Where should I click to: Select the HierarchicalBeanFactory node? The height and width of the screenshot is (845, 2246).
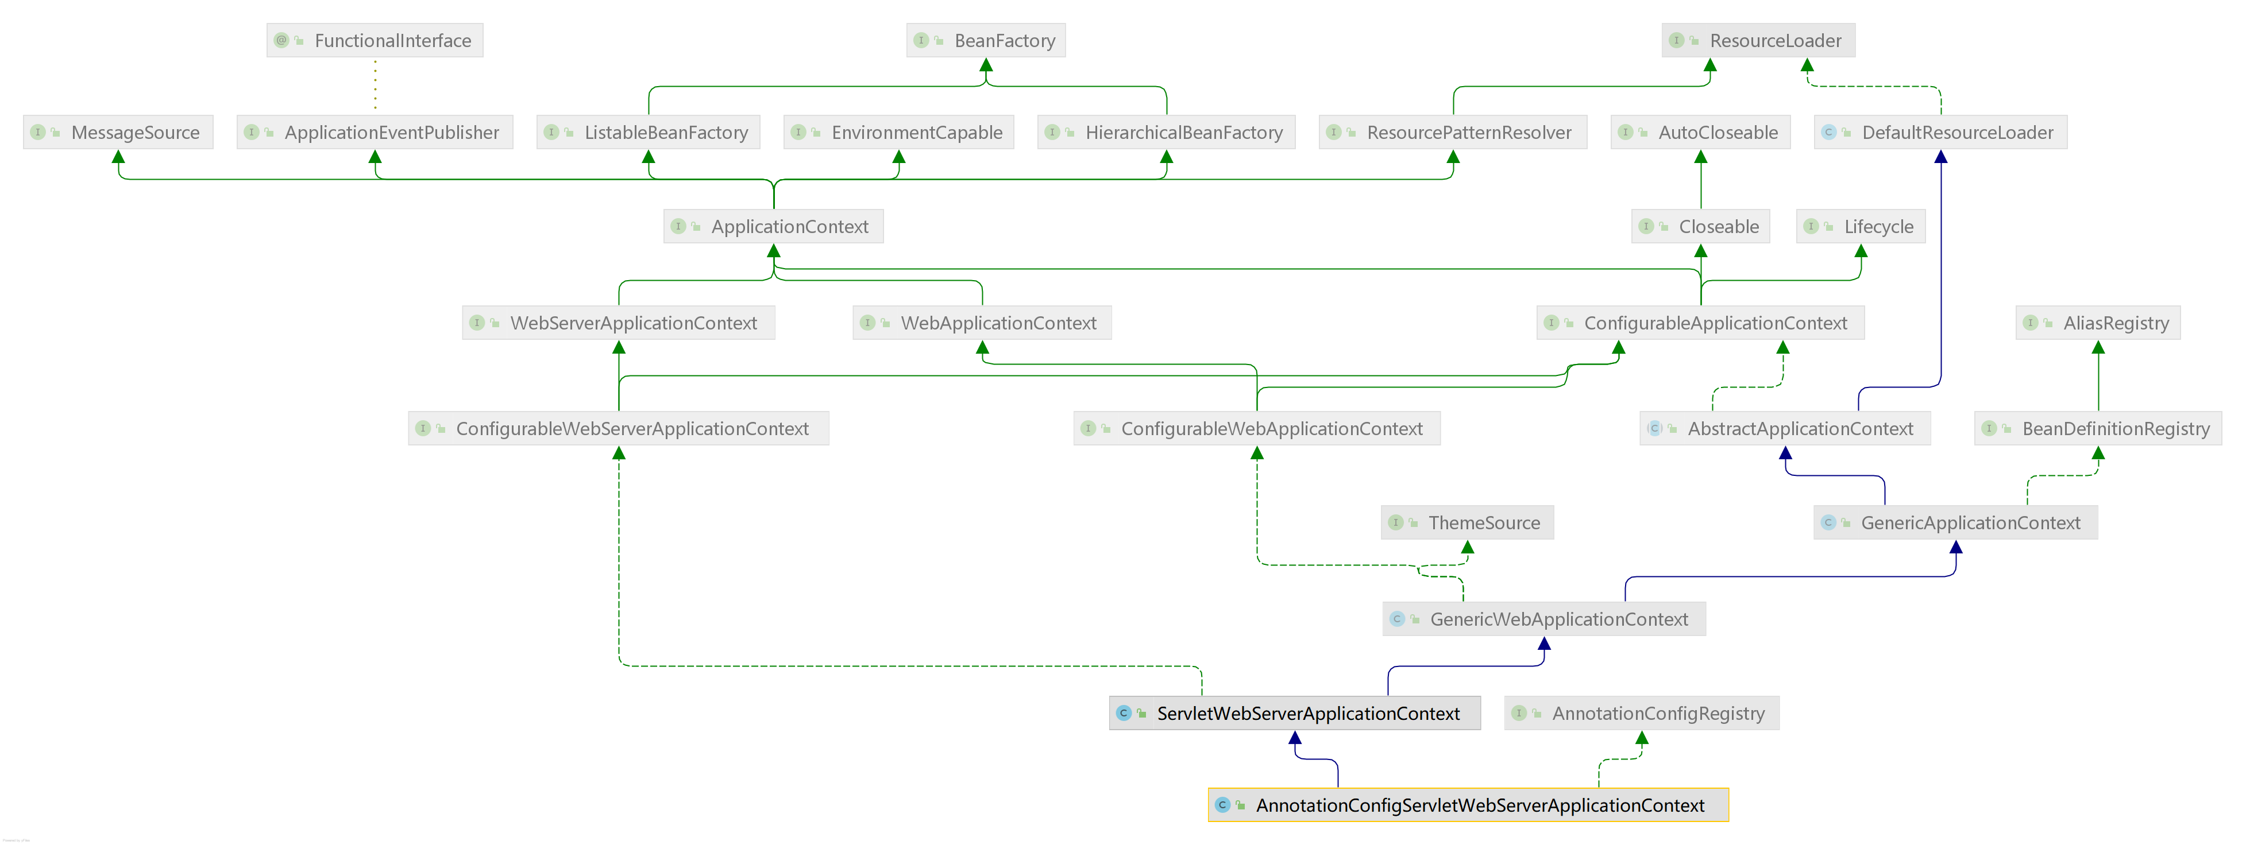tap(1183, 133)
